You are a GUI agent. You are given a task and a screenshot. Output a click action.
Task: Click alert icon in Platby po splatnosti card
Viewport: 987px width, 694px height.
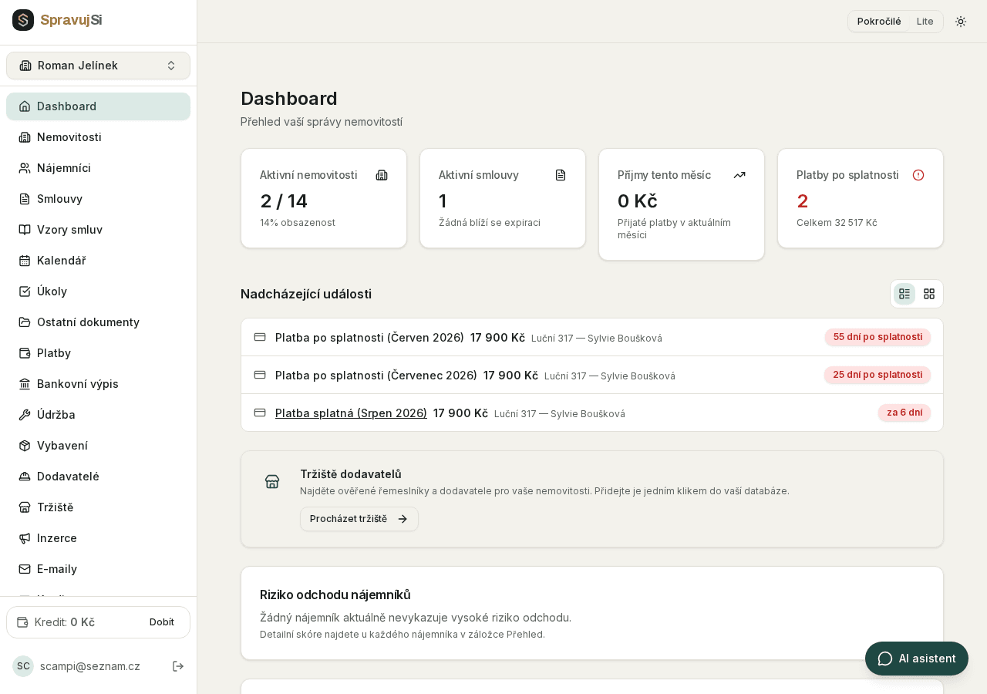point(918,175)
